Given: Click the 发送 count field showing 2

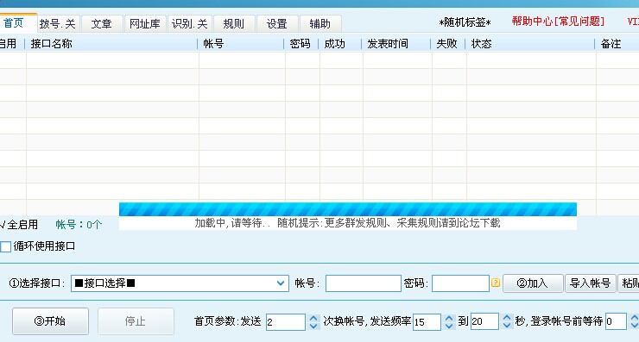Looking at the screenshot, I should (x=285, y=322).
